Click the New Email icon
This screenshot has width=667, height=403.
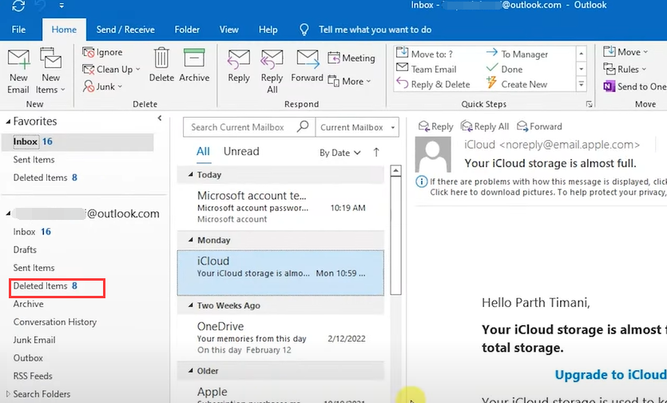pyautogui.click(x=18, y=60)
